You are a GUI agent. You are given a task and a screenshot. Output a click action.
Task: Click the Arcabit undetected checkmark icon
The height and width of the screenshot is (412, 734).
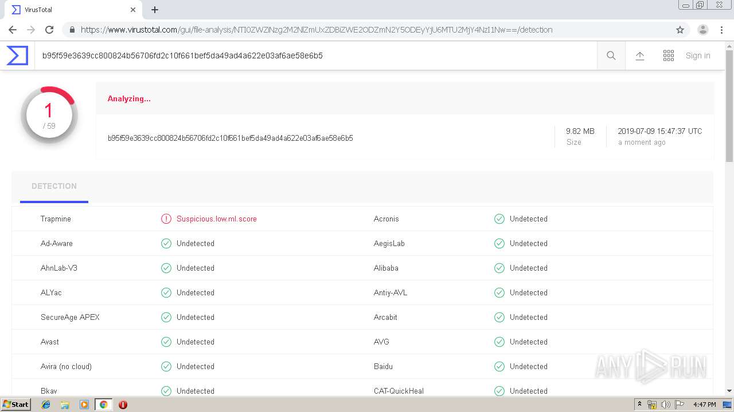(499, 317)
